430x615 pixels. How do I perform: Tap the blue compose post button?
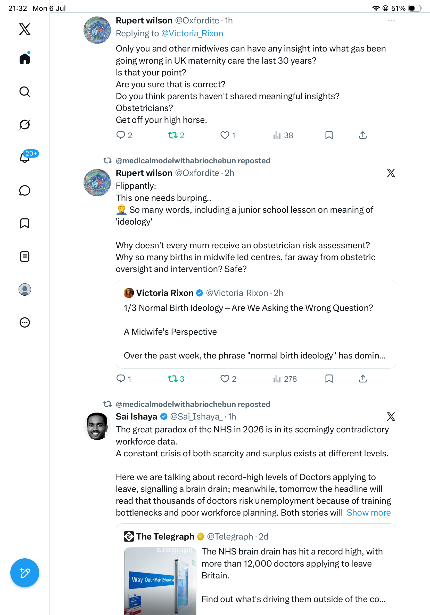(25, 573)
